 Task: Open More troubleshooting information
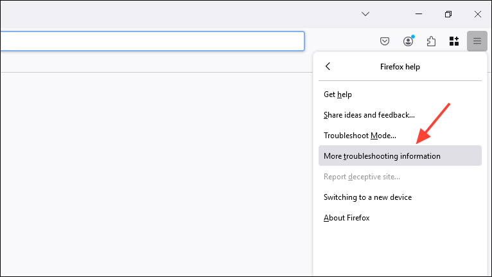[x=400, y=156]
